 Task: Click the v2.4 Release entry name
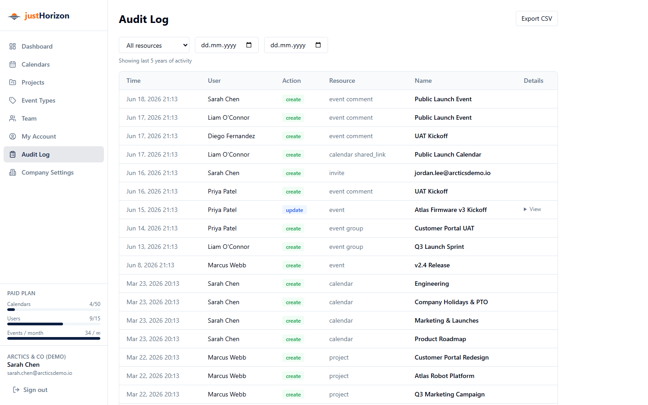pos(432,265)
